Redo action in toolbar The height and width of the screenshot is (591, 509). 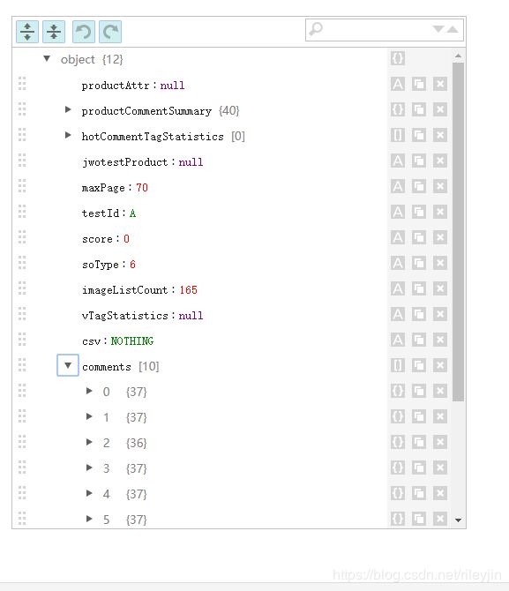110,32
